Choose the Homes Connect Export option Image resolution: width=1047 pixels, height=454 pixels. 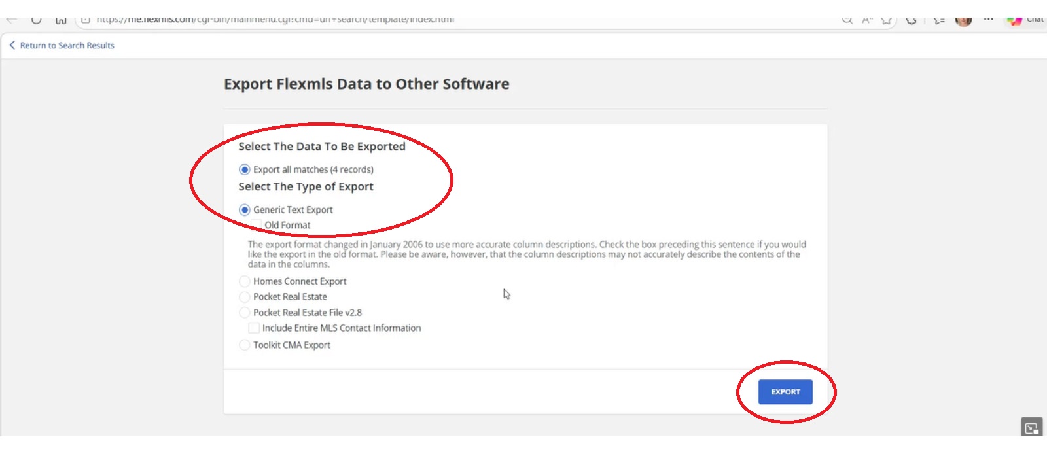(245, 281)
